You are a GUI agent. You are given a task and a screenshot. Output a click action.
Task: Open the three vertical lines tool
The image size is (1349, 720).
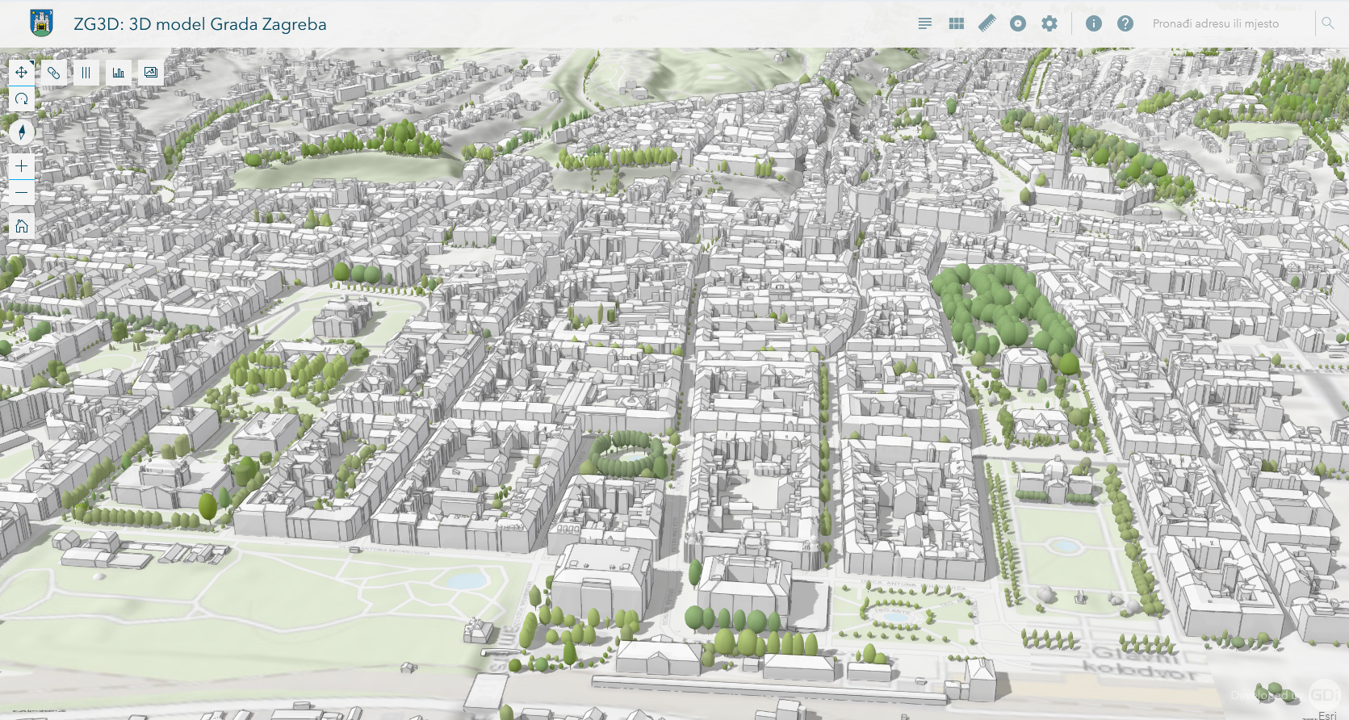86,73
